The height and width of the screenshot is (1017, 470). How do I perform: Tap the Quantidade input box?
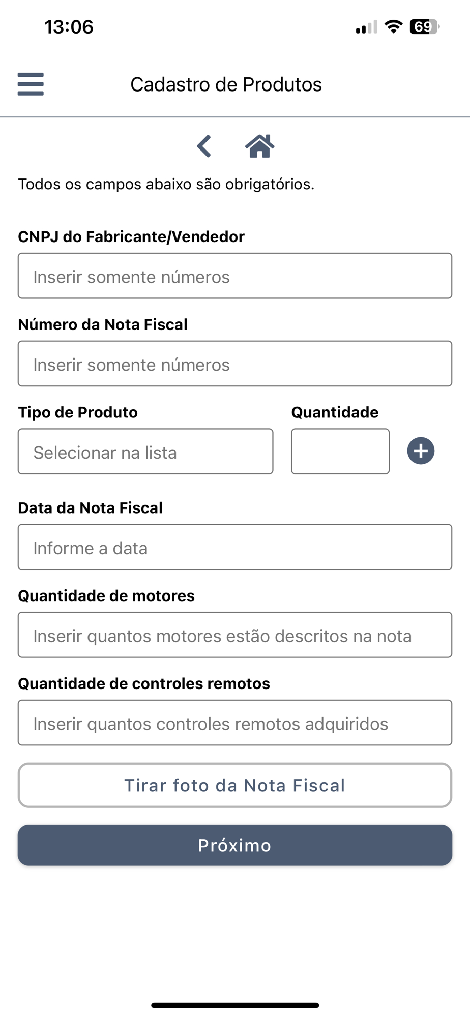[340, 452]
